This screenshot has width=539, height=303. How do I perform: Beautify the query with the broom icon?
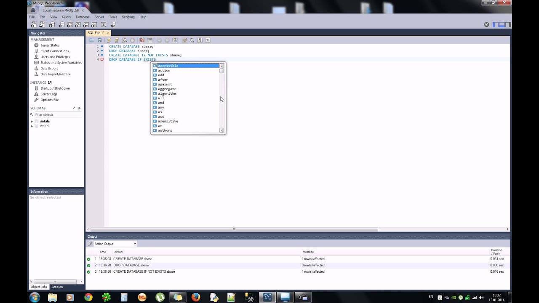(184, 40)
